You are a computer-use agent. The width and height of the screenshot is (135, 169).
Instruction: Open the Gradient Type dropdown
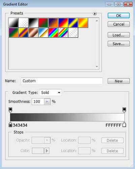(x=50, y=92)
